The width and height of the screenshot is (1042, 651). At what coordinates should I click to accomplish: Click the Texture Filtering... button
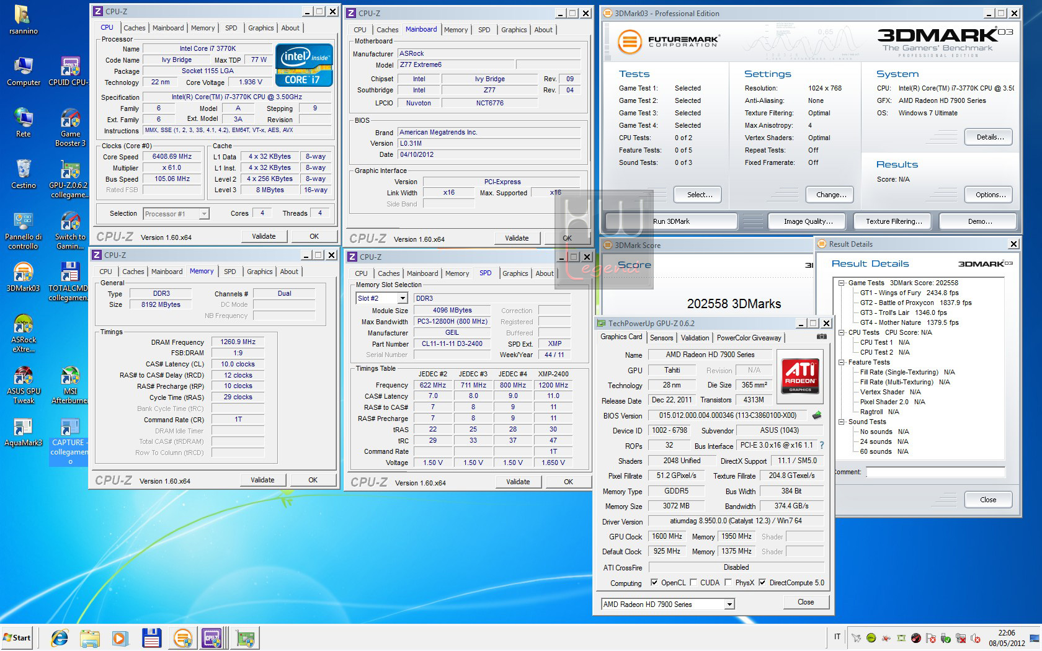click(894, 221)
